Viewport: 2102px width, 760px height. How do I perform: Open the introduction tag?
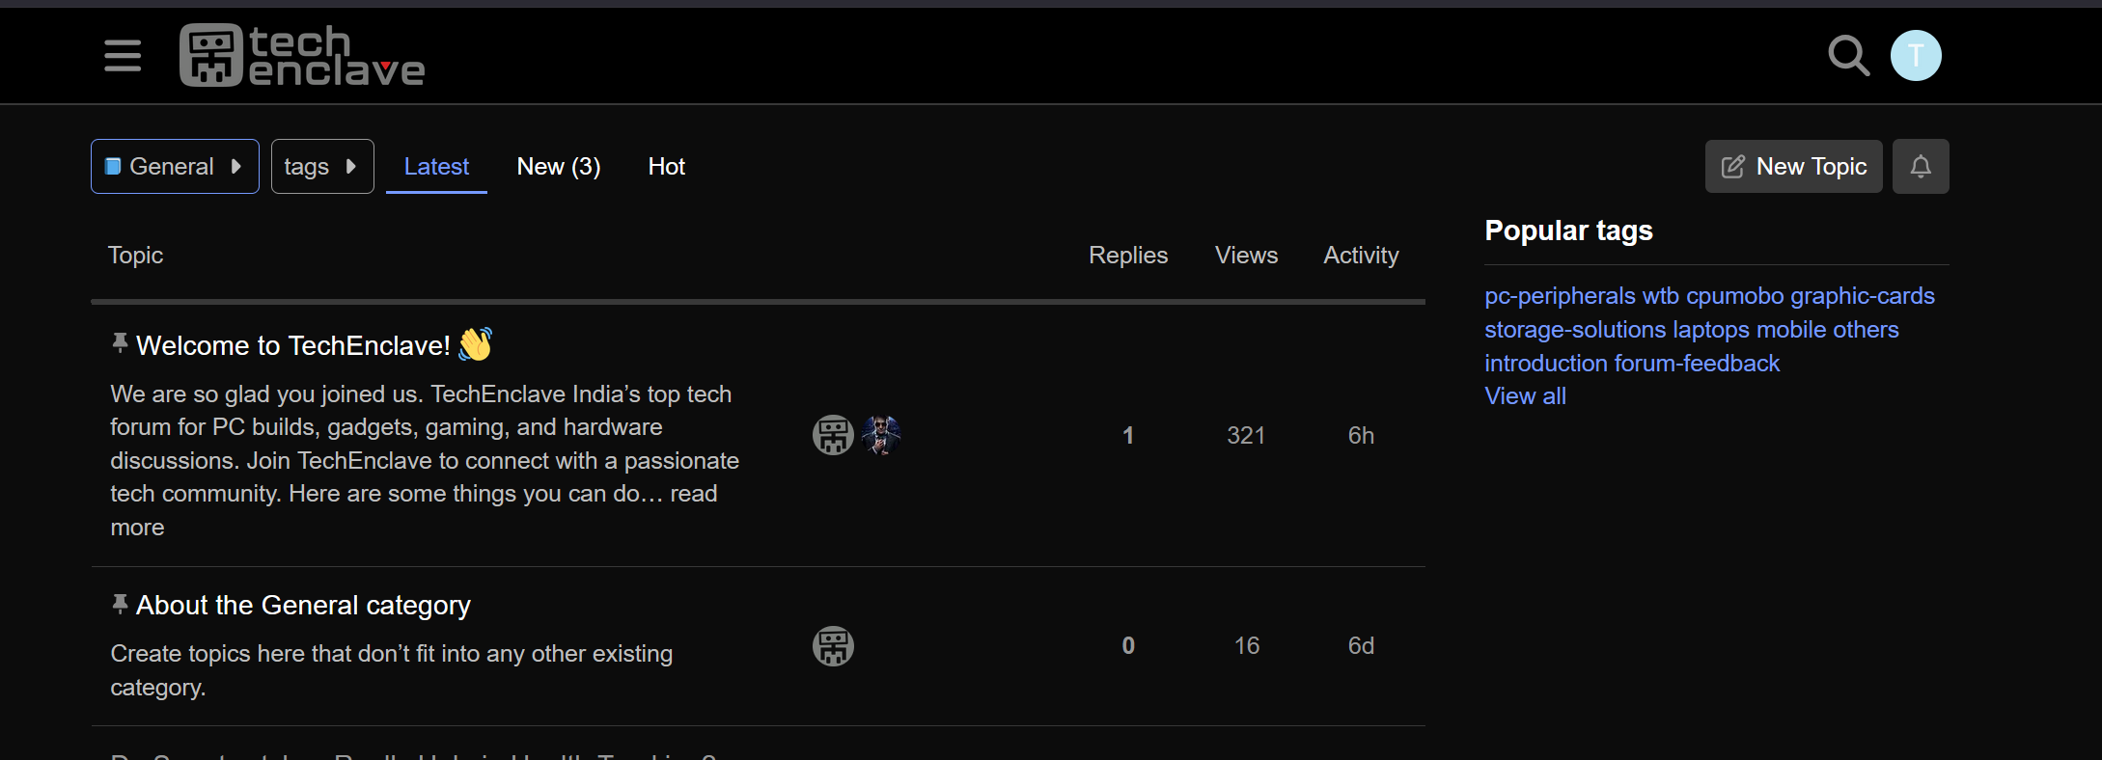[1546, 364]
